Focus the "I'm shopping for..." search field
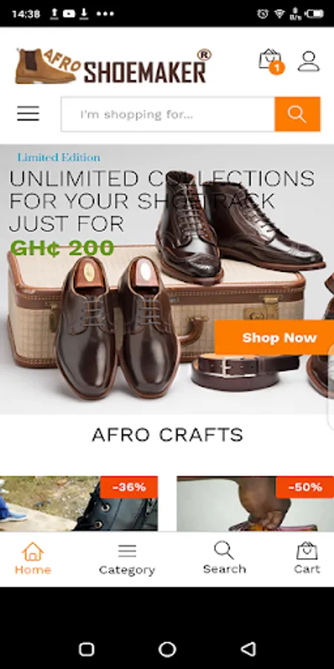 pyautogui.click(x=168, y=114)
